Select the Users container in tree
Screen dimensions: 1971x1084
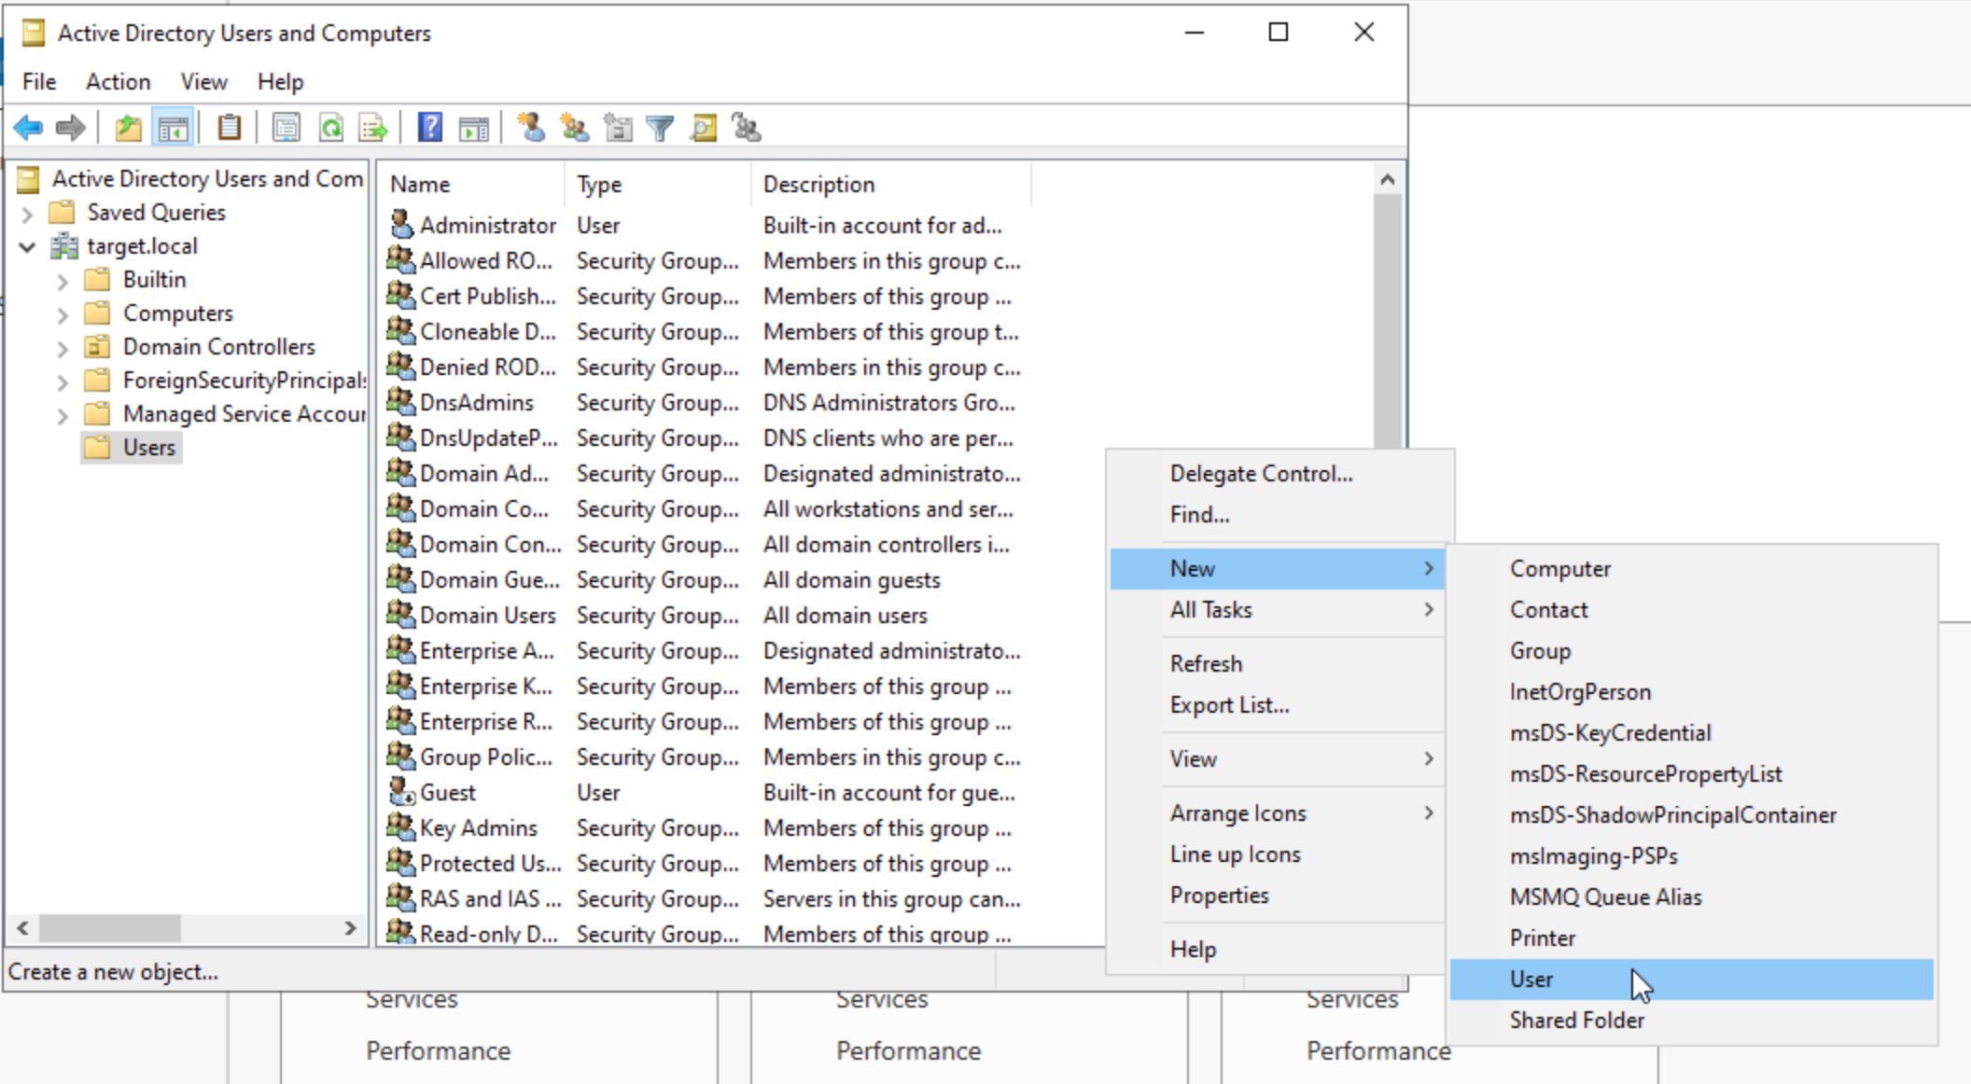click(148, 447)
